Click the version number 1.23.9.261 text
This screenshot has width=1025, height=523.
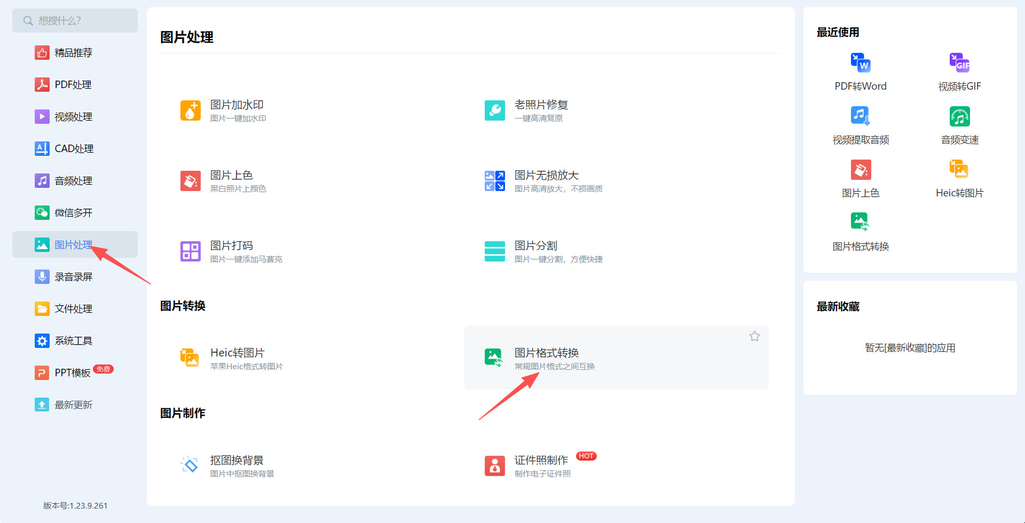coord(88,505)
